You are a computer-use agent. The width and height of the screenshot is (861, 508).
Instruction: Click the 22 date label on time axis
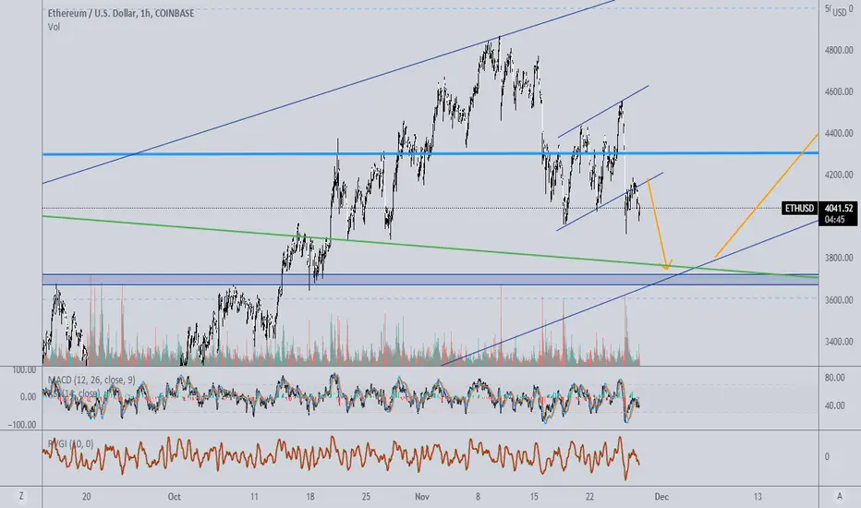point(589,497)
